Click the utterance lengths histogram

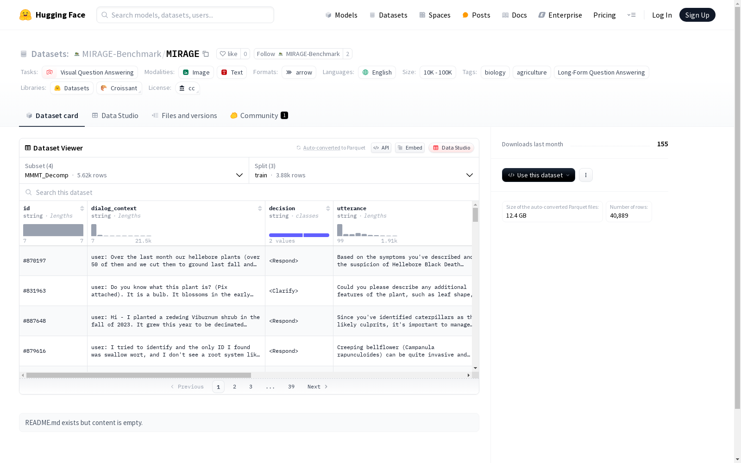tap(367, 230)
